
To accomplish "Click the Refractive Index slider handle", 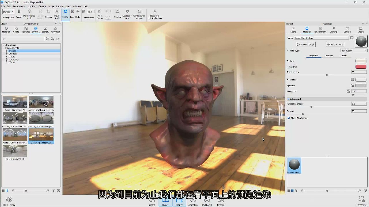I will pos(311,107).
